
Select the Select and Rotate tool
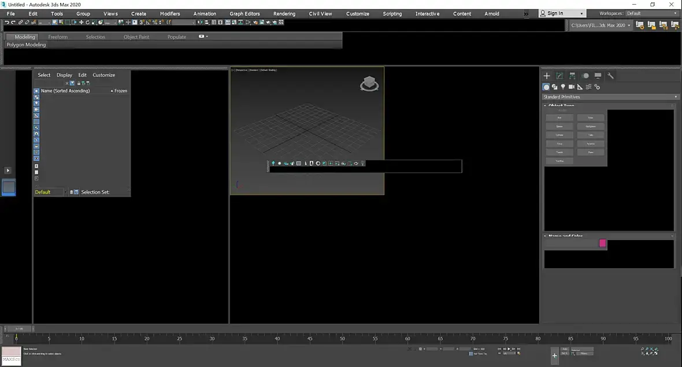point(87,22)
